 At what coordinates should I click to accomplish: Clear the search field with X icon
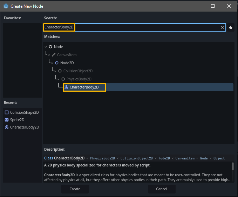point(222,27)
